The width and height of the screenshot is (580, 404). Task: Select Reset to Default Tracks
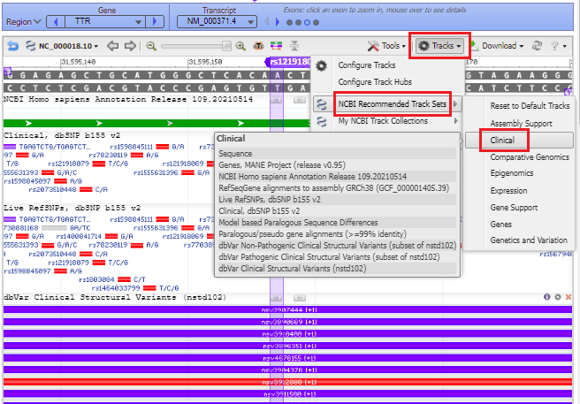pyautogui.click(x=530, y=106)
